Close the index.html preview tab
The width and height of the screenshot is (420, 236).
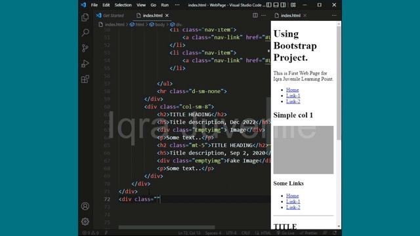click(304, 16)
